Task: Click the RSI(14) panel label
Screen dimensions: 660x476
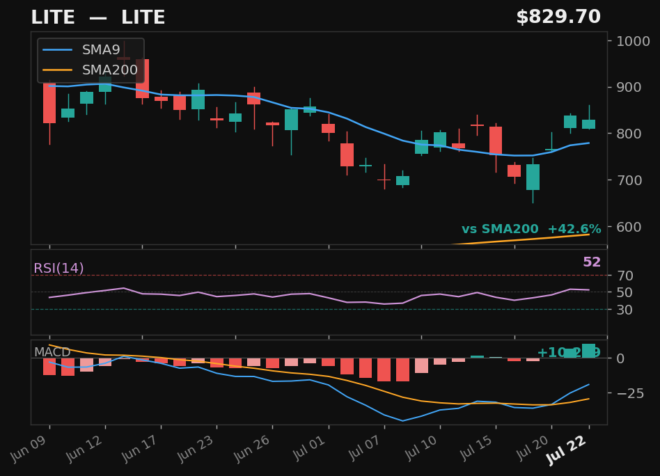Action: (x=58, y=268)
